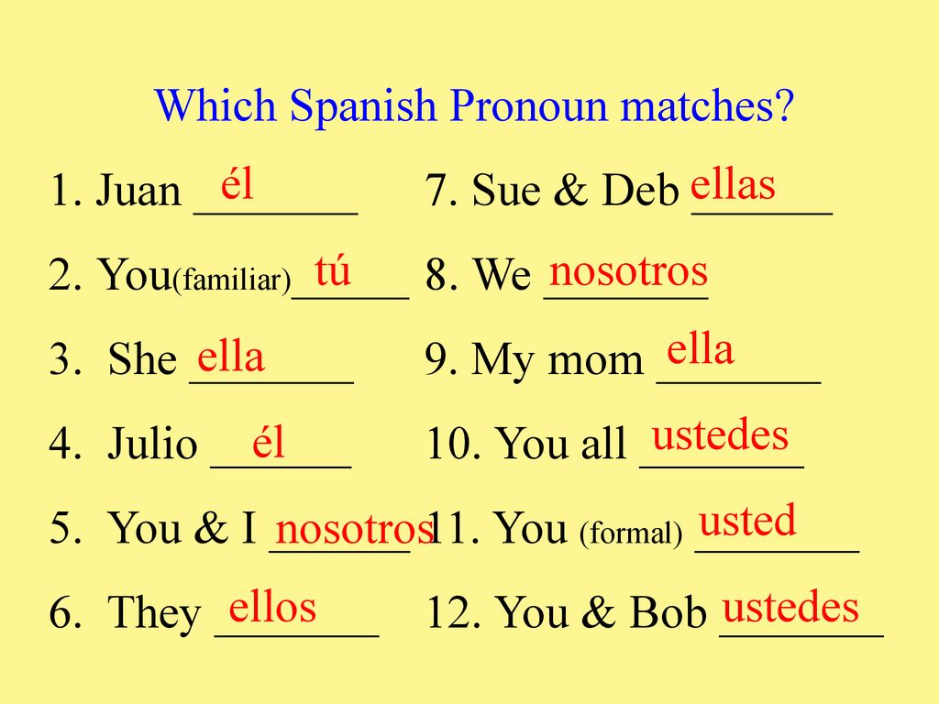Click the text '1. Juan'

pos(115,190)
